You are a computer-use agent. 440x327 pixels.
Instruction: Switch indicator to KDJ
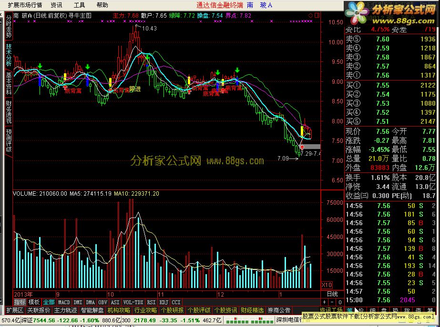(x=164, y=302)
